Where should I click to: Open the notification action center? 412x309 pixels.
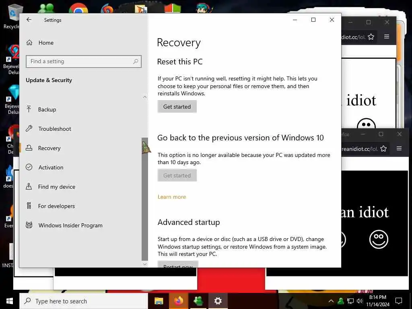399,301
